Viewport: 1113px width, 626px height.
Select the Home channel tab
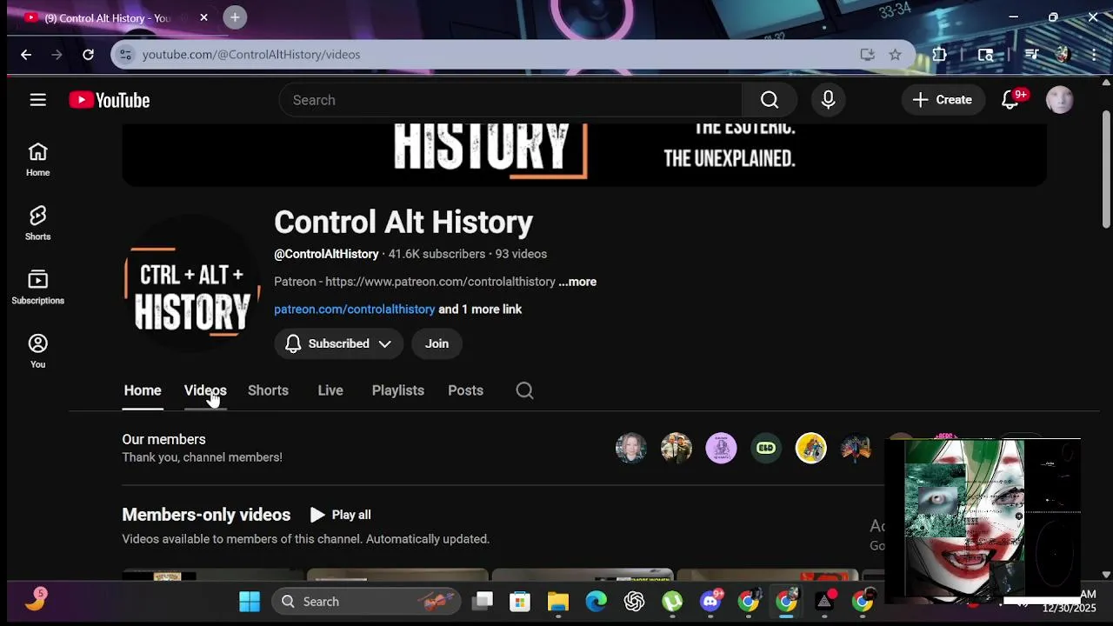[x=143, y=390]
